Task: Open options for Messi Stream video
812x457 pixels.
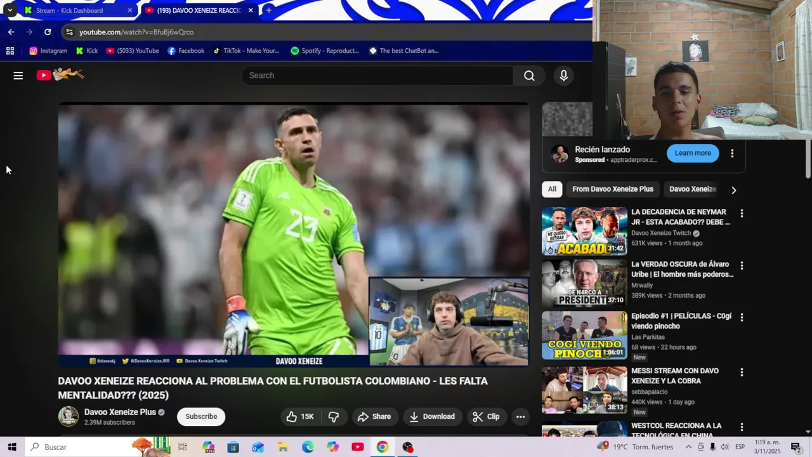Action: 742,372
